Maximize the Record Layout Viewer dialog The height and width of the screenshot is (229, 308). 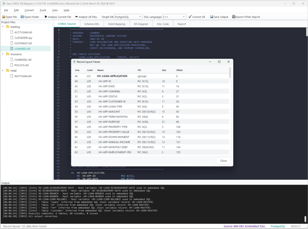[219, 61]
